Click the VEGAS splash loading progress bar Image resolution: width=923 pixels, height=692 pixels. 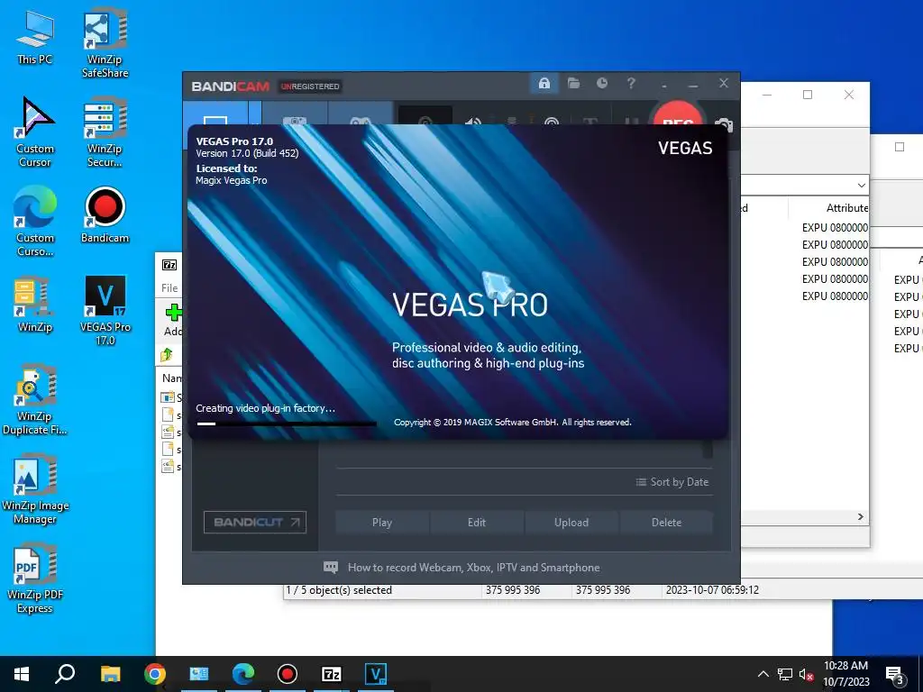point(286,423)
